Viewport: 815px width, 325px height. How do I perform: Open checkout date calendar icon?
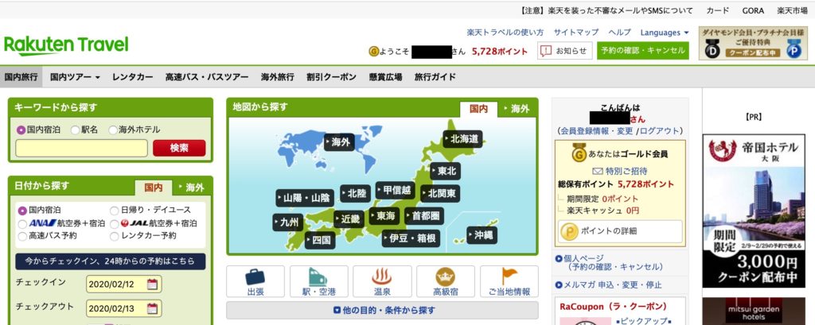pyautogui.click(x=153, y=308)
